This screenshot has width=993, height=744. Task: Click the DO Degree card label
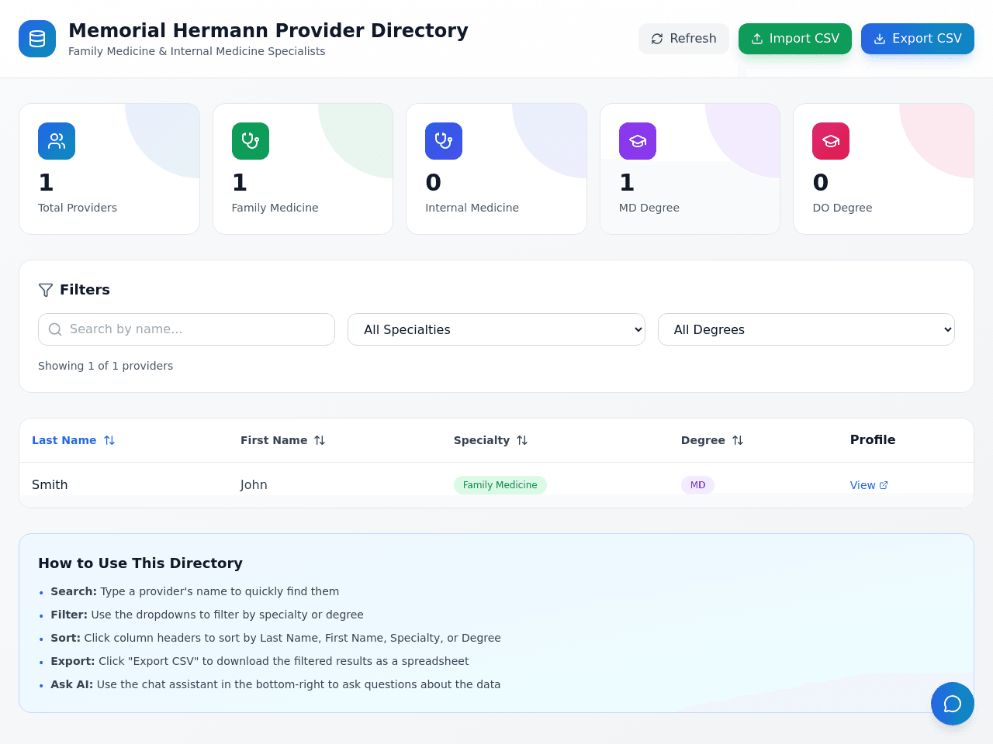tap(842, 208)
